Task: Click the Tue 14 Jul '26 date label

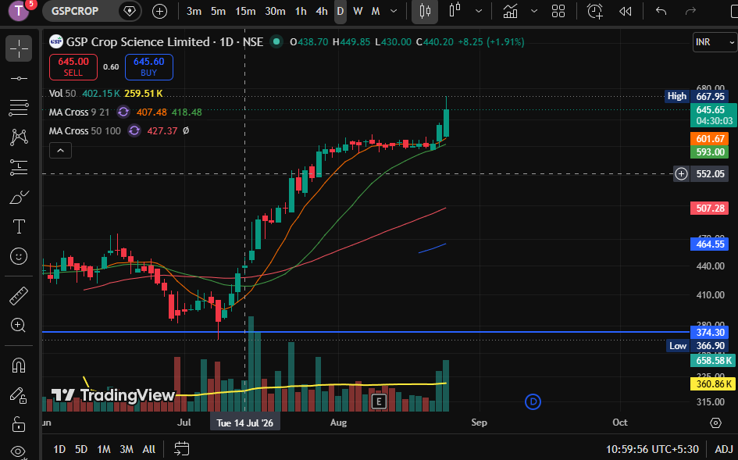Action: tap(244, 423)
